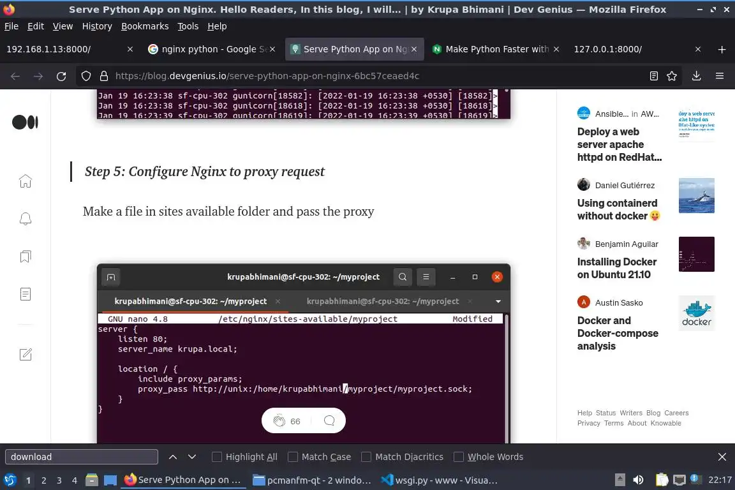Open the Firefox downloads icon
The height and width of the screenshot is (490, 735).
point(697,76)
